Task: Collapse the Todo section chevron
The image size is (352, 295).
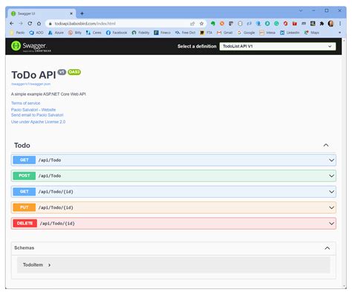Action: [x=326, y=146]
